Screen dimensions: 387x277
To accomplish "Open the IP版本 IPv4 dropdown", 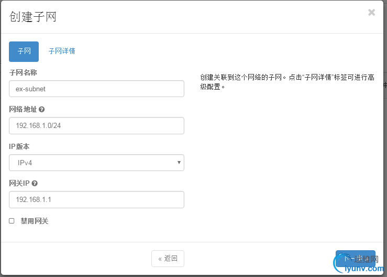I will 96,163.
